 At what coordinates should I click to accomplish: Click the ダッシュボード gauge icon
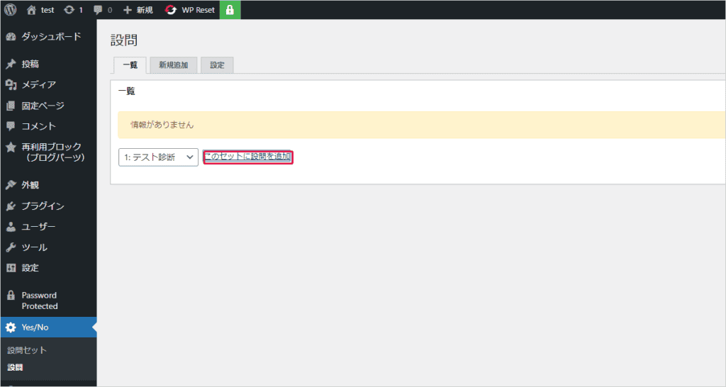[x=11, y=37]
